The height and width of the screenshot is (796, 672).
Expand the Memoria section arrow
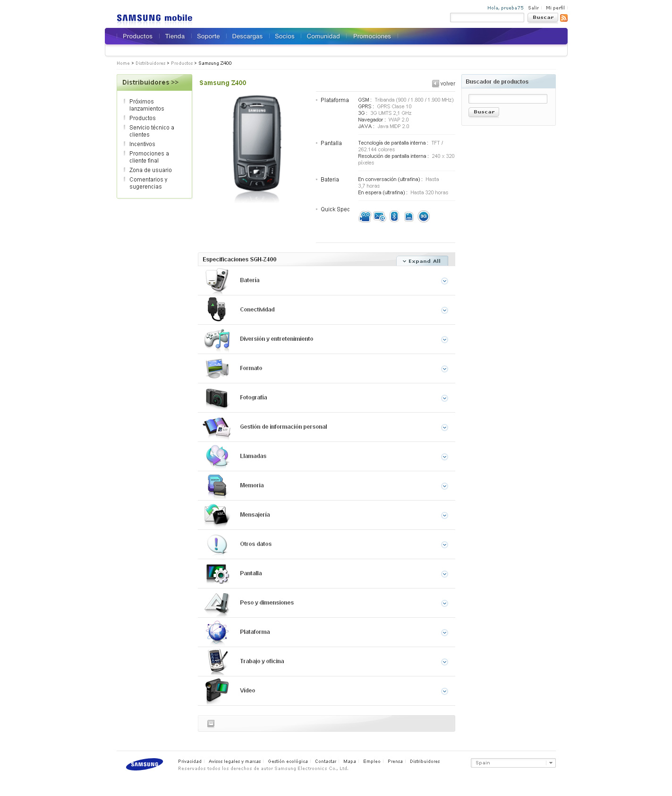pos(444,486)
